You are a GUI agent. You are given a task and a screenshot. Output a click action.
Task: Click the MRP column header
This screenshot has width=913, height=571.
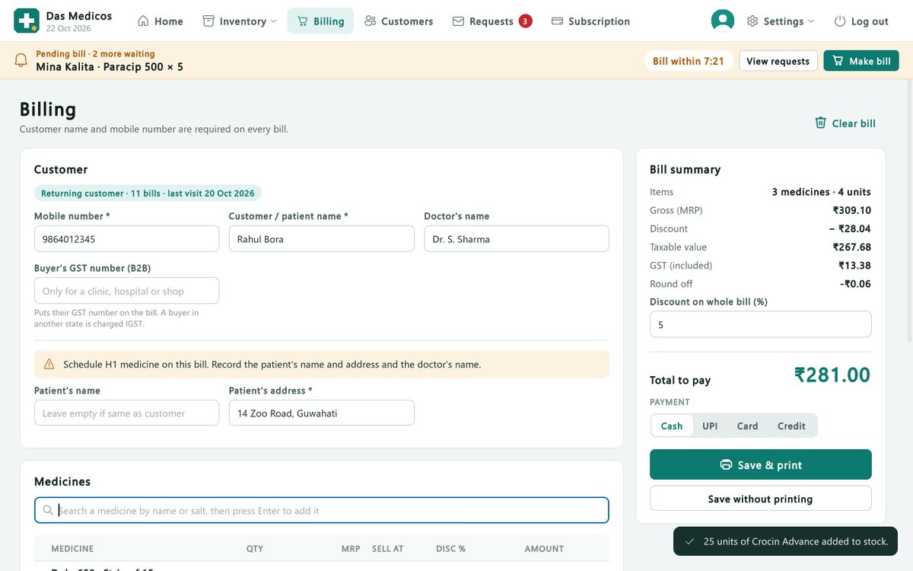pos(351,548)
